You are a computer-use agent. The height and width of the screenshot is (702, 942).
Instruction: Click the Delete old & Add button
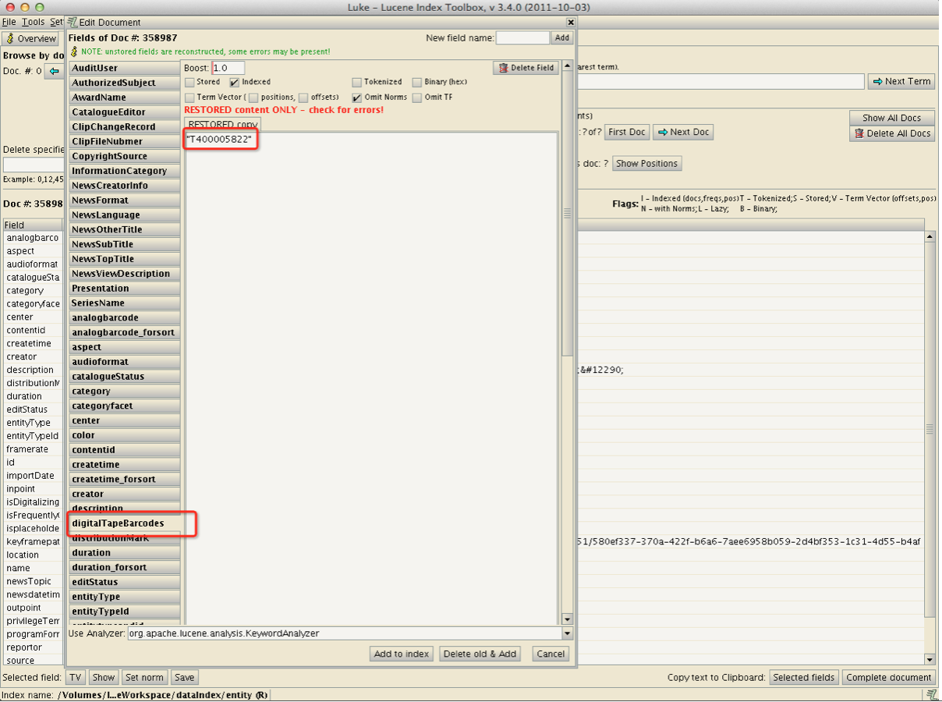point(480,654)
